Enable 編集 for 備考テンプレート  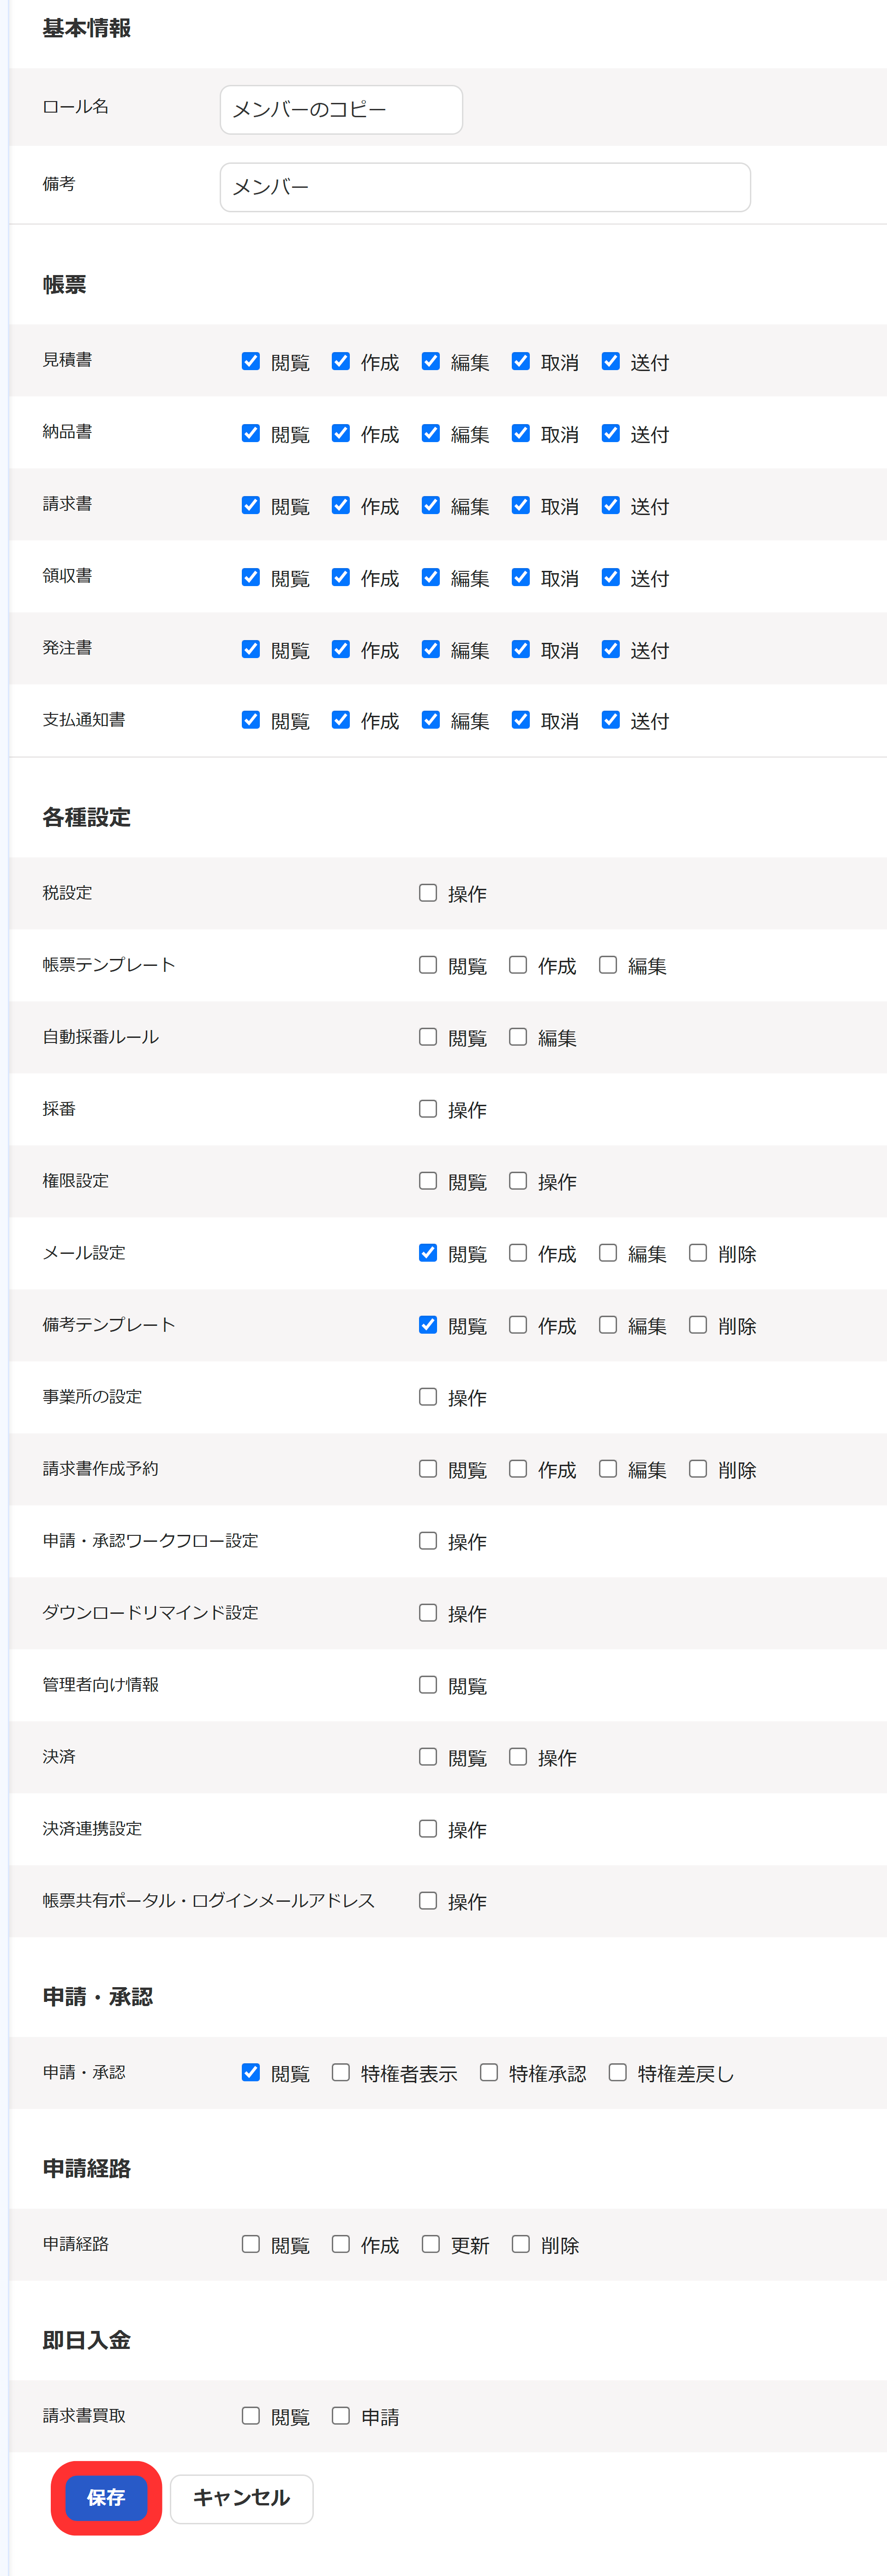(608, 1325)
